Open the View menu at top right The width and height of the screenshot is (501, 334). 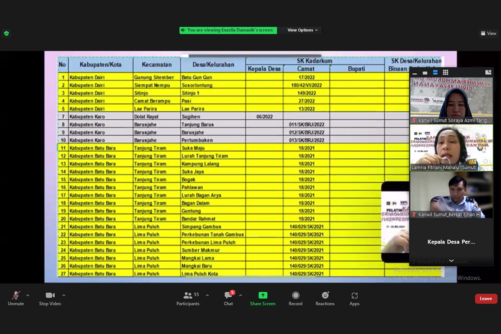(488, 33)
